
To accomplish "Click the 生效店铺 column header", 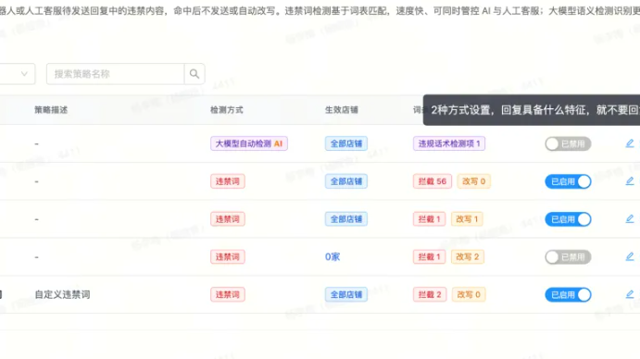I will (x=341, y=110).
